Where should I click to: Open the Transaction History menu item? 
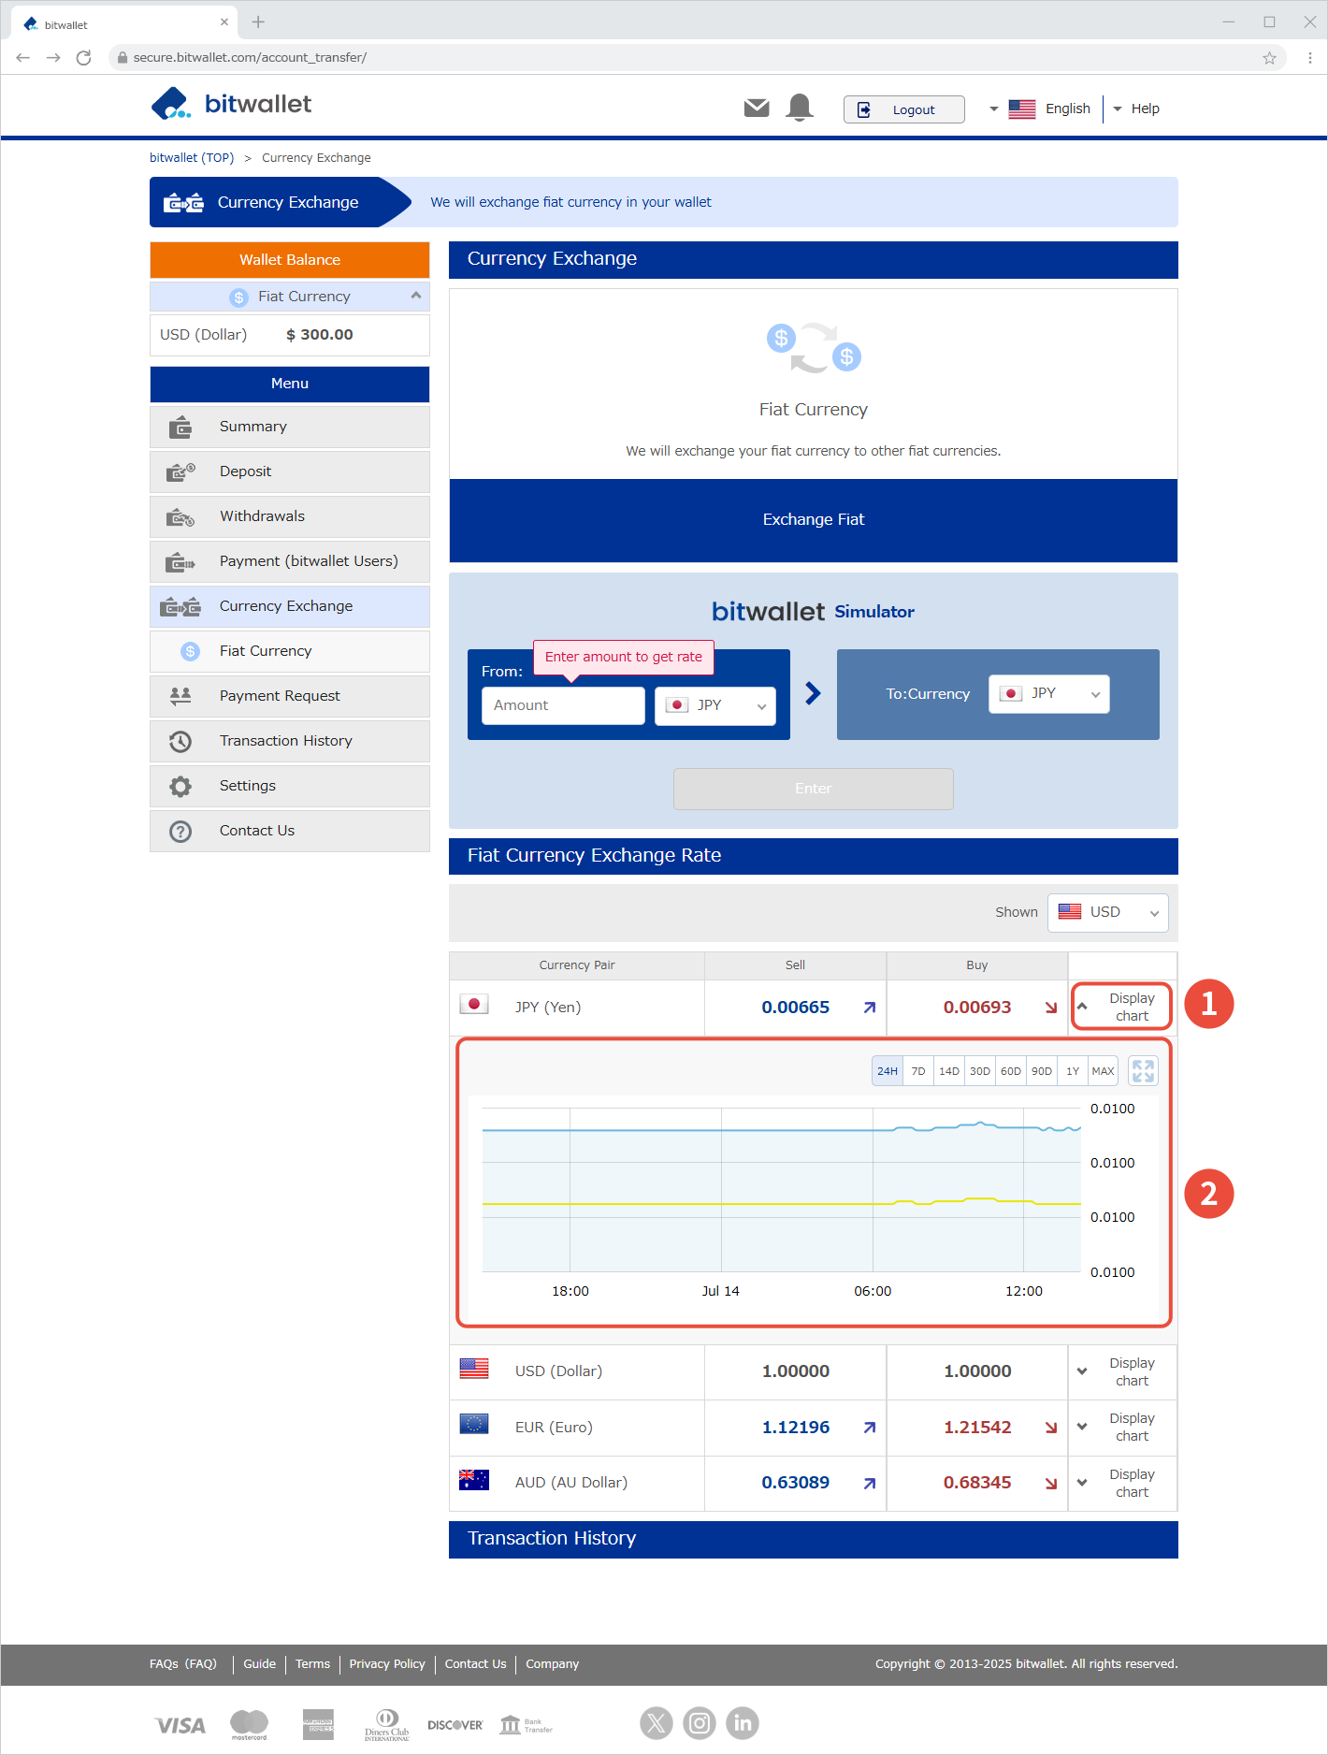(x=290, y=741)
